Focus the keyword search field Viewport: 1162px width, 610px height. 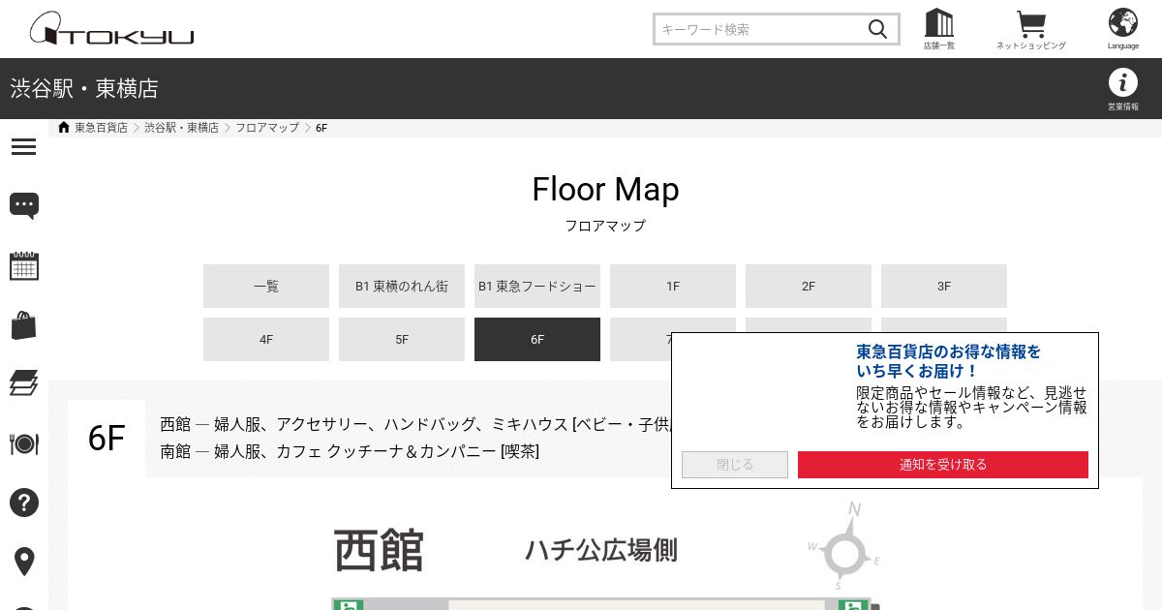760,29
